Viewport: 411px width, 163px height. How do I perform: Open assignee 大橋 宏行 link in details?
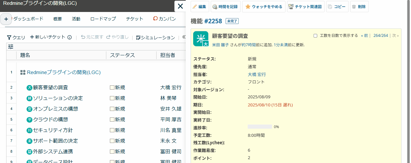257,74
